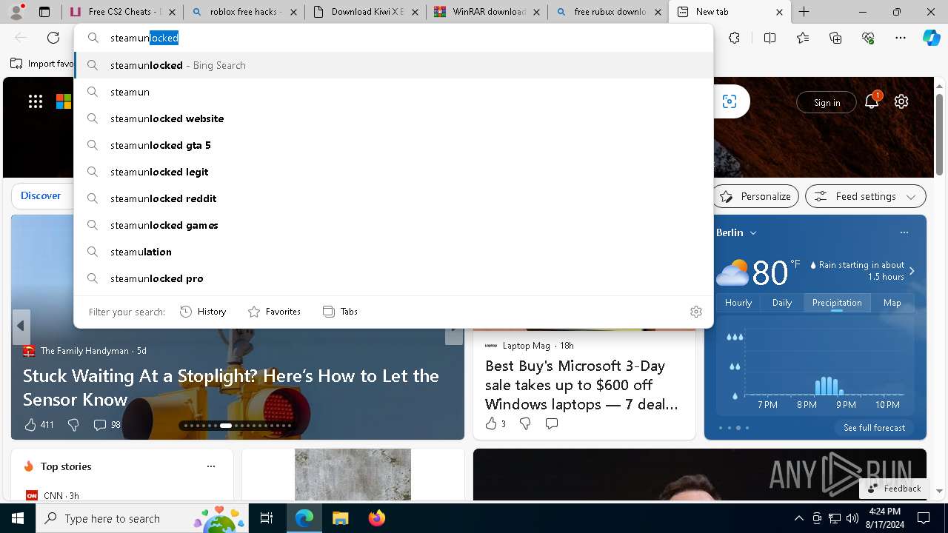Viewport: 948px width, 533px height.
Task: Open Windows Start menu
Action: [x=18, y=518]
